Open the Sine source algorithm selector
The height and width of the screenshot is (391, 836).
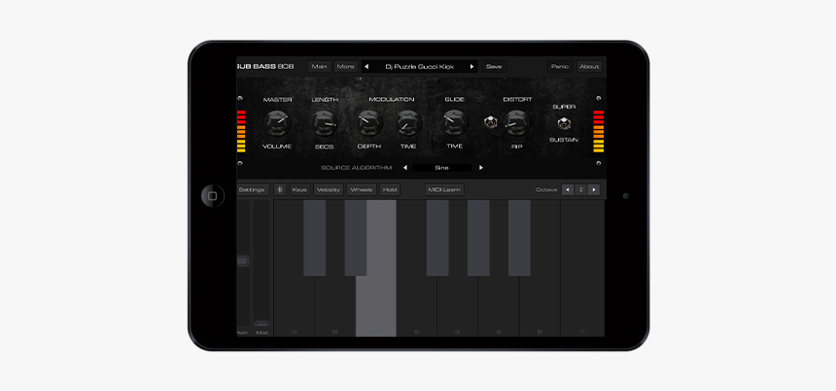441,168
